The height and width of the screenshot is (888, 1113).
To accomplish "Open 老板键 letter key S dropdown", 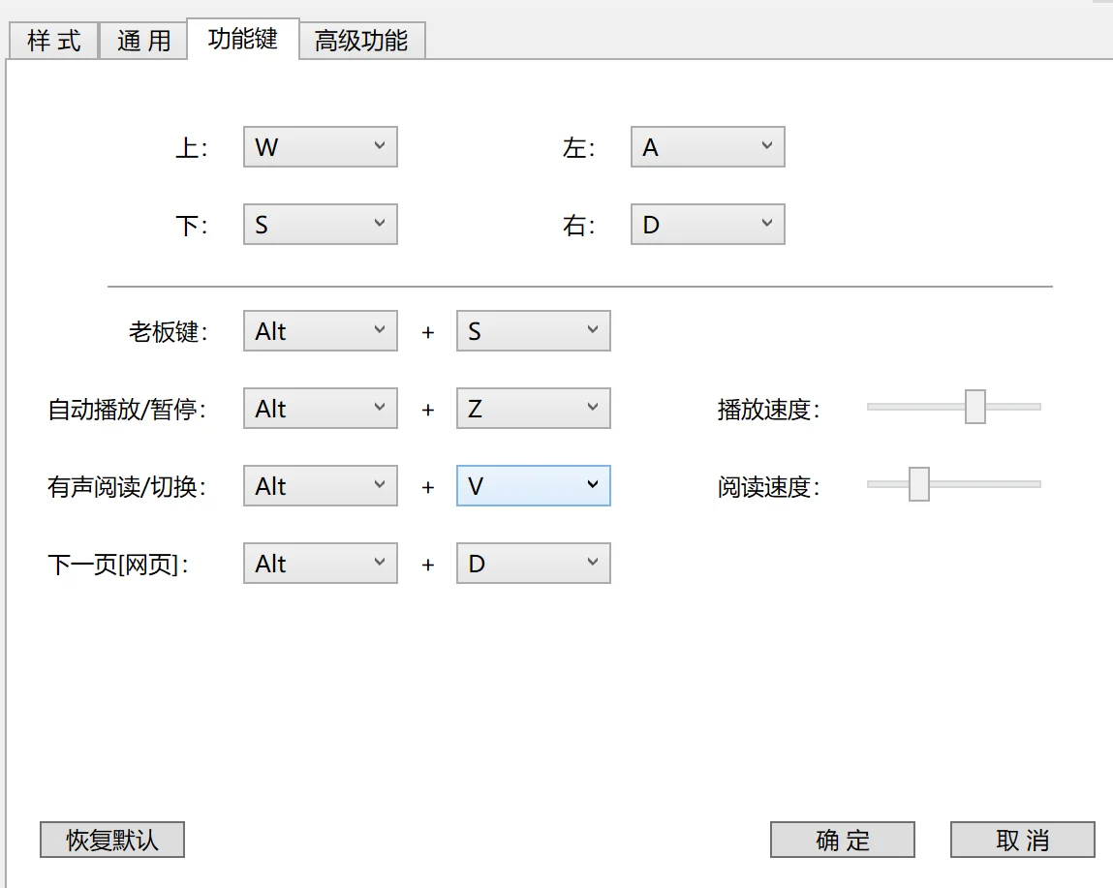I will (x=533, y=331).
